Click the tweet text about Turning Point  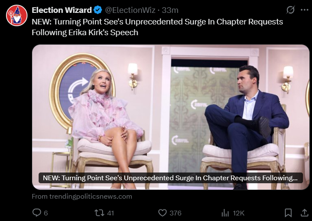(x=157, y=27)
